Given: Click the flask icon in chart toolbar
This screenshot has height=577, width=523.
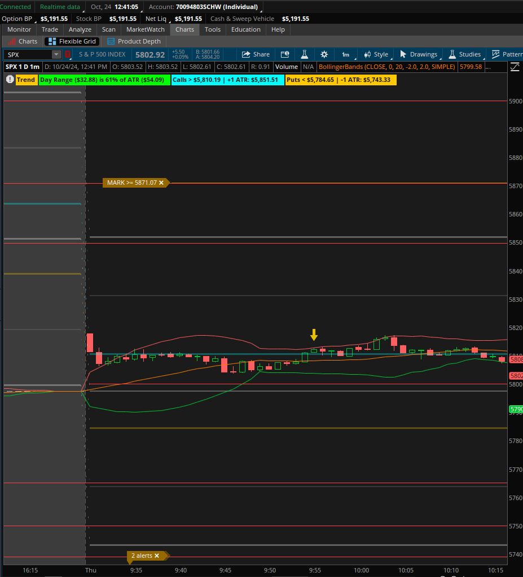Looking at the screenshot, I should pos(305,54).
